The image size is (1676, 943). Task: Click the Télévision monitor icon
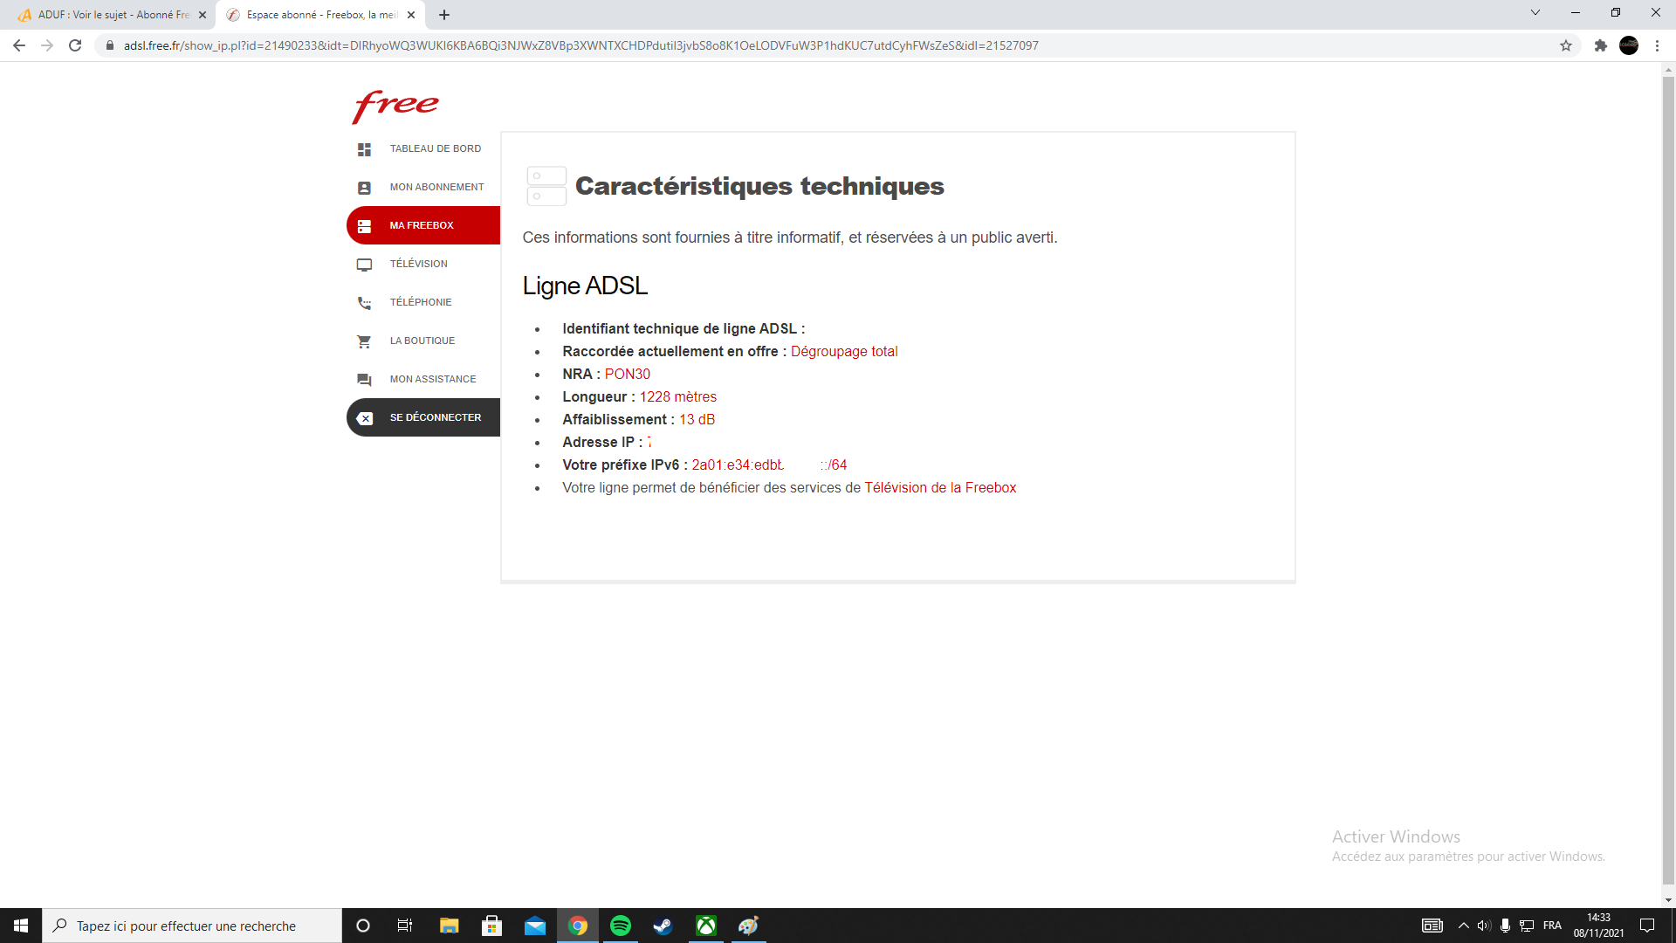click(364, 265)
